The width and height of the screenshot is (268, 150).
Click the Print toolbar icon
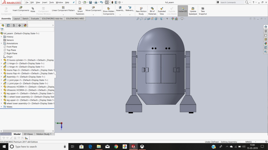96,2
